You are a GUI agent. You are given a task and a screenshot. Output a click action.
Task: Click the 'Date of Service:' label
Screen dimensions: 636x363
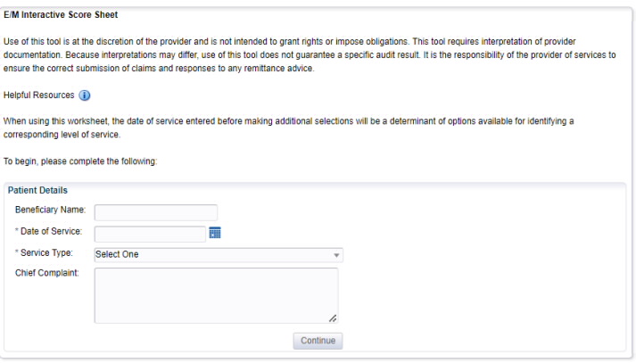(x=51, y=232)
